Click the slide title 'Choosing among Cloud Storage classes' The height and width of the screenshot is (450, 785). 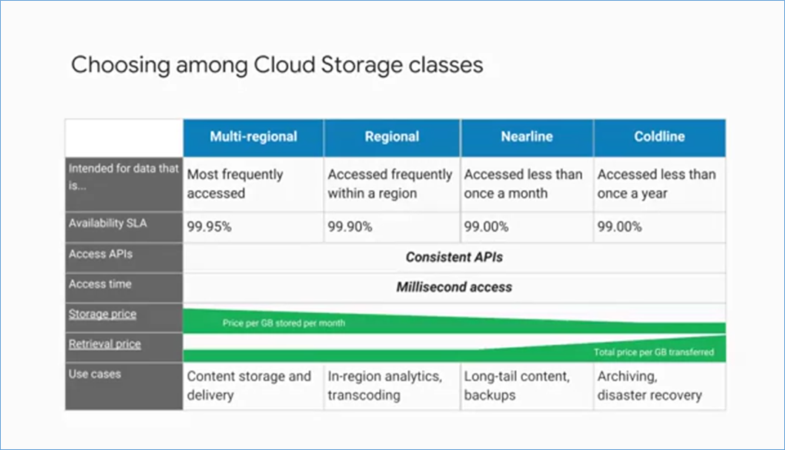pos(277,64)
